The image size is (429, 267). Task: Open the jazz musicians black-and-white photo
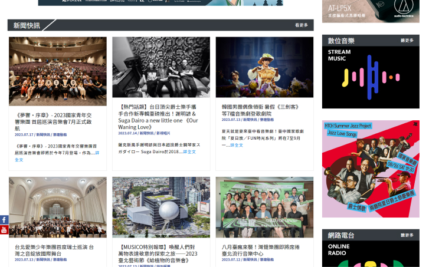click(x=161, y=67)
